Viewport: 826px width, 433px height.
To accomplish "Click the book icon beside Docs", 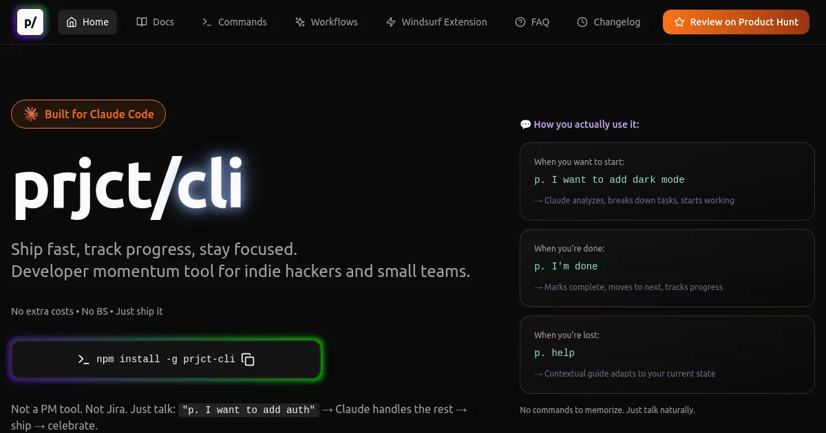I will 142,21.
